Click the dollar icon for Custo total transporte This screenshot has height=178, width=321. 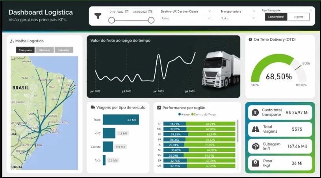[255, 112]
